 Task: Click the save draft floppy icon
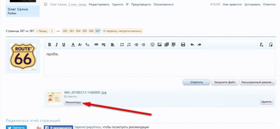click(183, 45)
